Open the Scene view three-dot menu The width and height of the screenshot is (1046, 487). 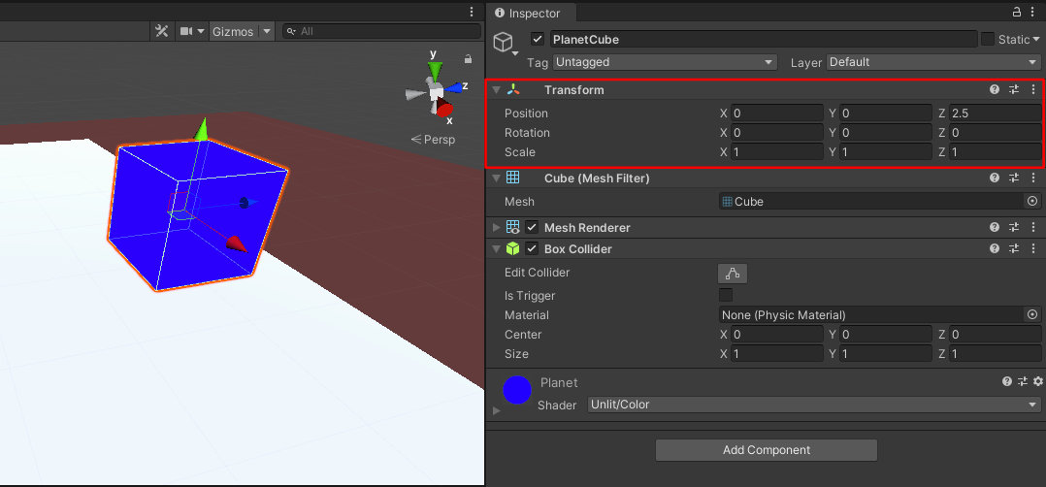point(472,12)
